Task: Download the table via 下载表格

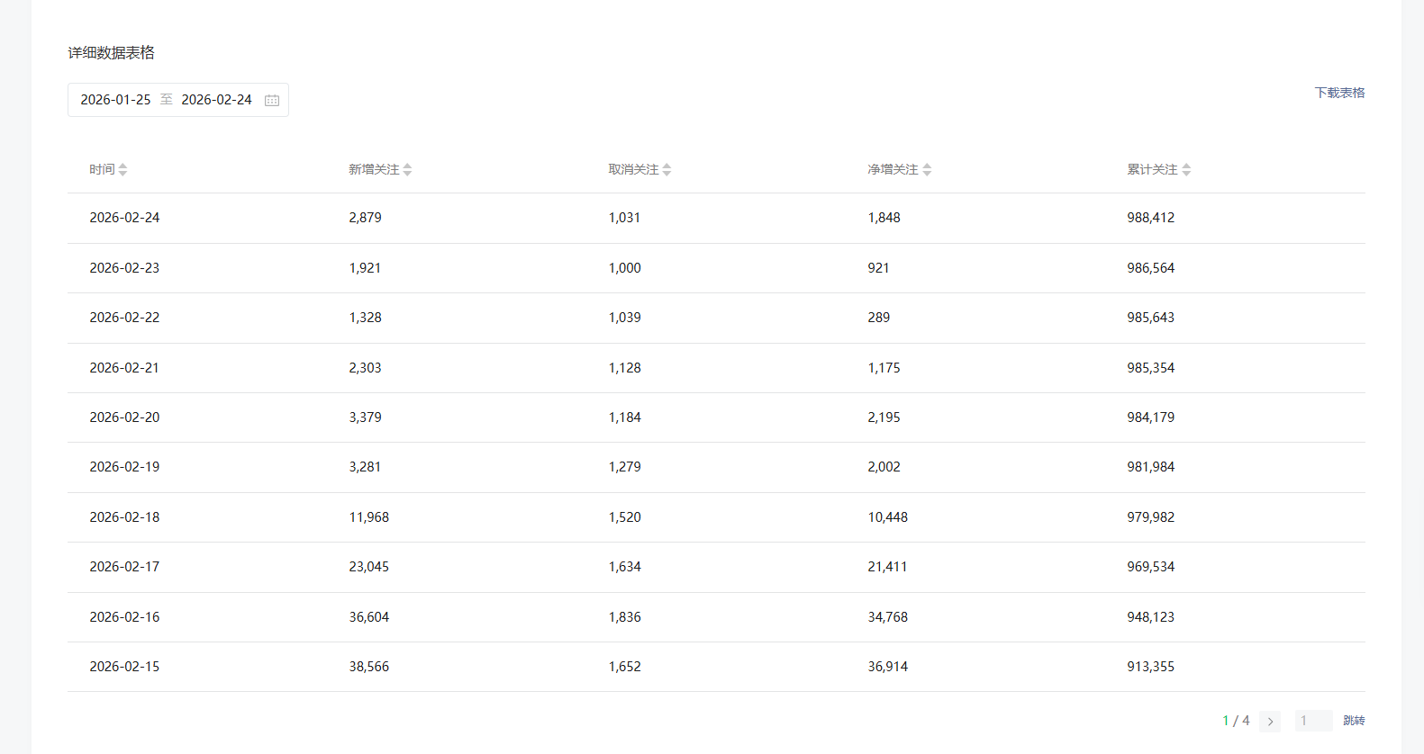Action: point(1339,93)
